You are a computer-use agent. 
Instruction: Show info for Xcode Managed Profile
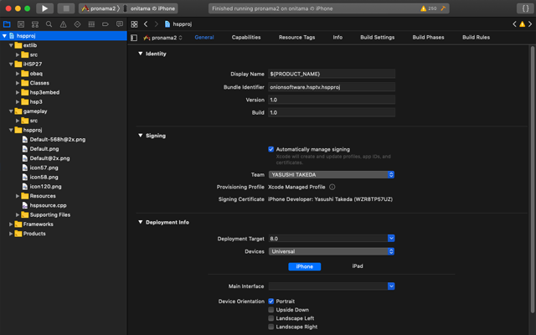coord(332,187)
